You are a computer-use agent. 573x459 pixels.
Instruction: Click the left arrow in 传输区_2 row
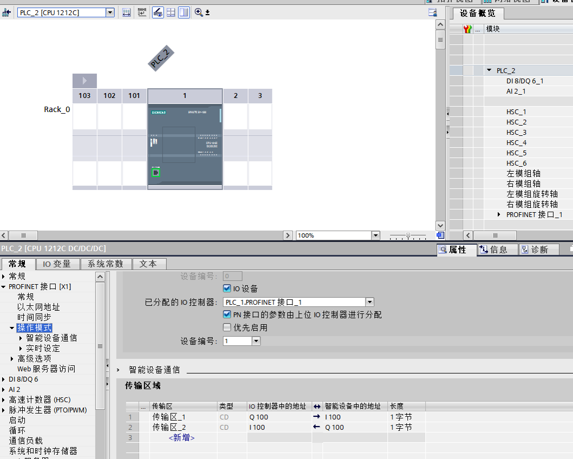coord(316,427)
